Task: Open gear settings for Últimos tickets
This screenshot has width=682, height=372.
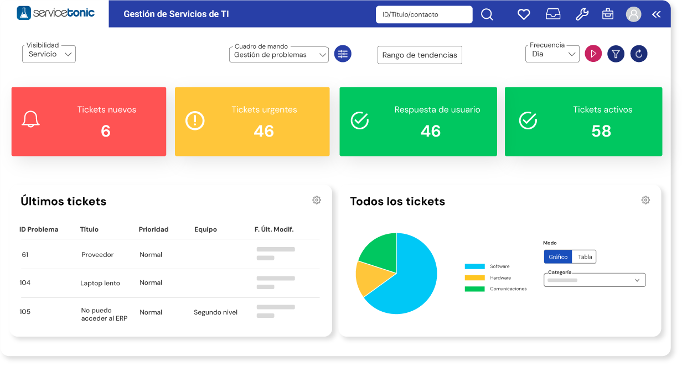Action: coord(317,200)
